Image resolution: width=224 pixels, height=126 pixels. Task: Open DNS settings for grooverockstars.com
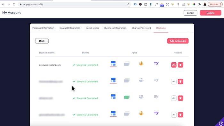(x=174, y=65)
